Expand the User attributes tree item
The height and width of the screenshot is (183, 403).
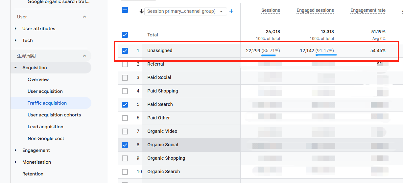(16, 29)
